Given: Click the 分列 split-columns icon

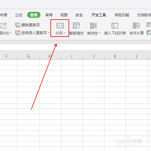Looking at the screenshot, I should tap(60, 26).
